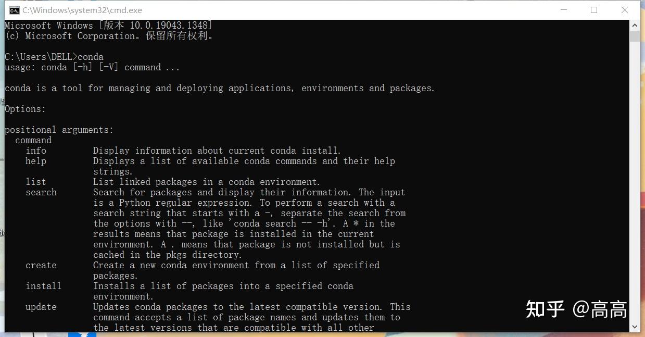Click the 'list' command name
The image size is (645, 337).
coord(36,182)
